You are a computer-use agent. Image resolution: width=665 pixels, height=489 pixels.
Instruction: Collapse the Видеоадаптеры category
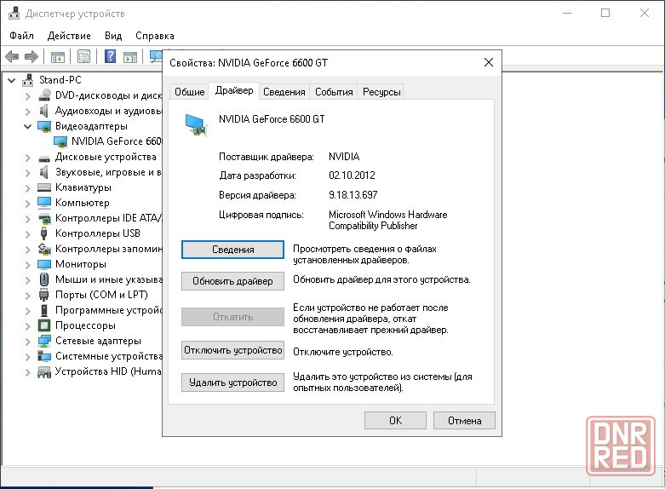27,126
